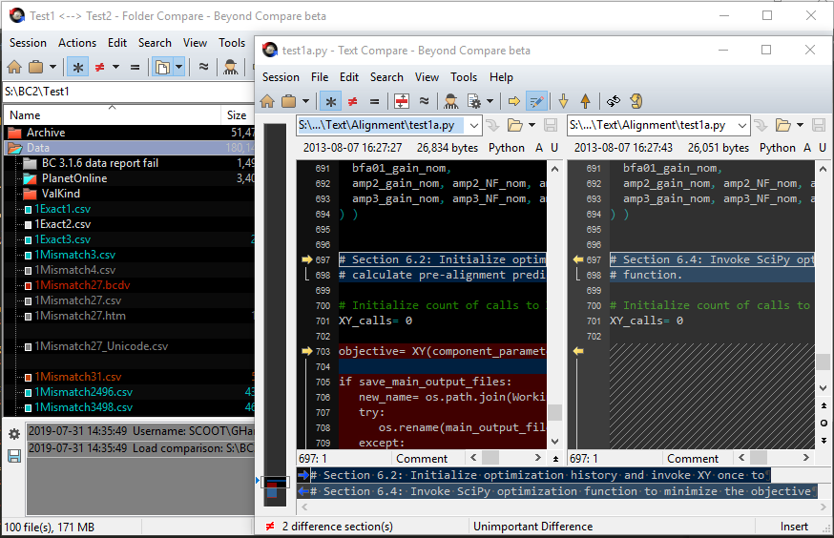The width and height of the screenshot is (834, 538).
Task: Click the Home icon in Text Compare toolbar
Action: tap(267, 101)
